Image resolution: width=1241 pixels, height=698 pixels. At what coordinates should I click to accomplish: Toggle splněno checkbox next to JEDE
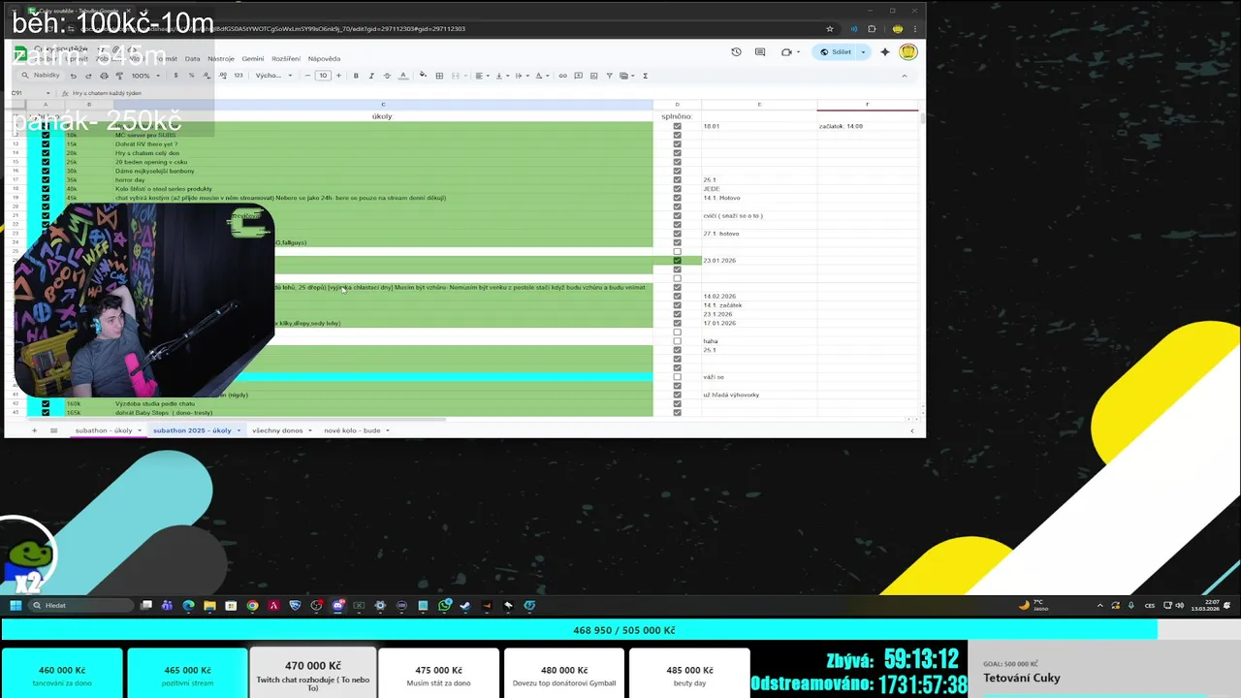[x=677, y=189]
